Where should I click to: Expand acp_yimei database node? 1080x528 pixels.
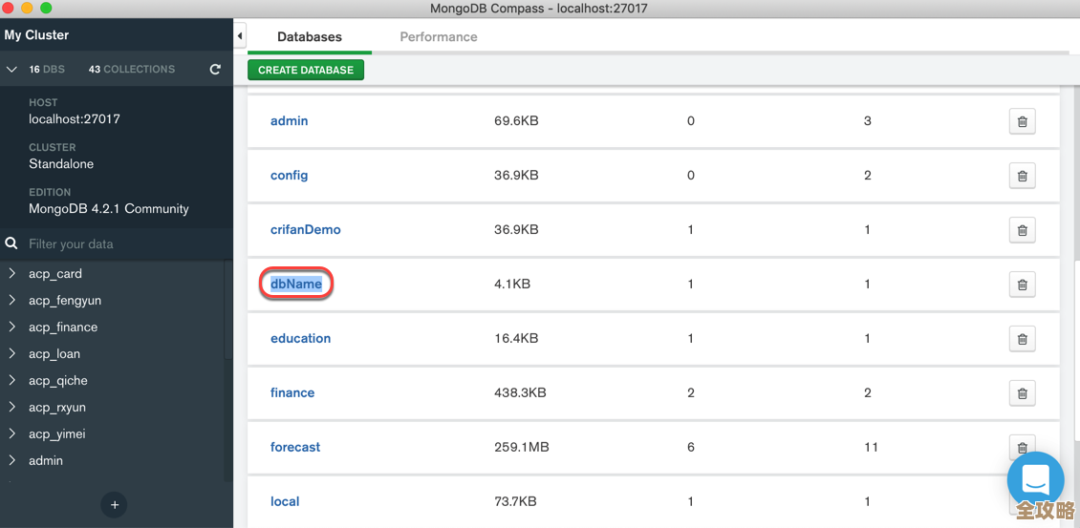pyautogui.click(x=12, y=434)
